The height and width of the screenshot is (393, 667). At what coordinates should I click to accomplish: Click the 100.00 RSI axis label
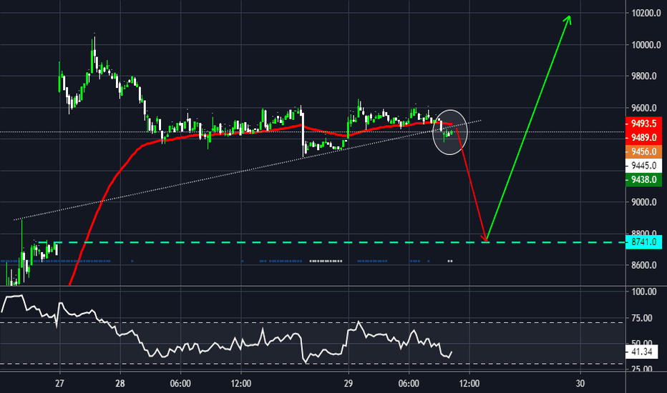tap(643, 292)
